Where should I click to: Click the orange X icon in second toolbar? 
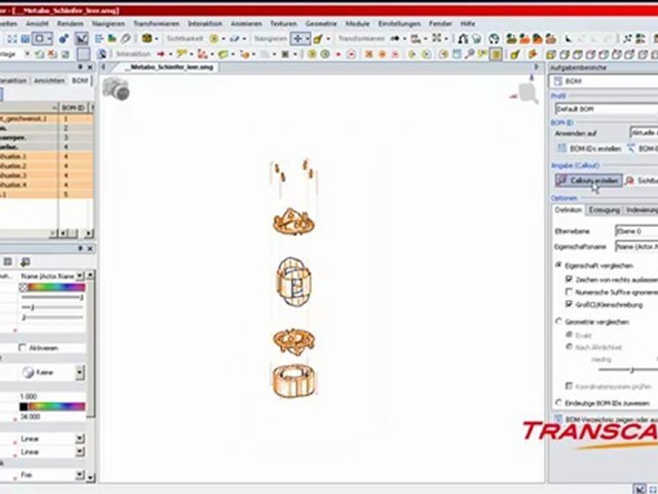click(369, 54)
